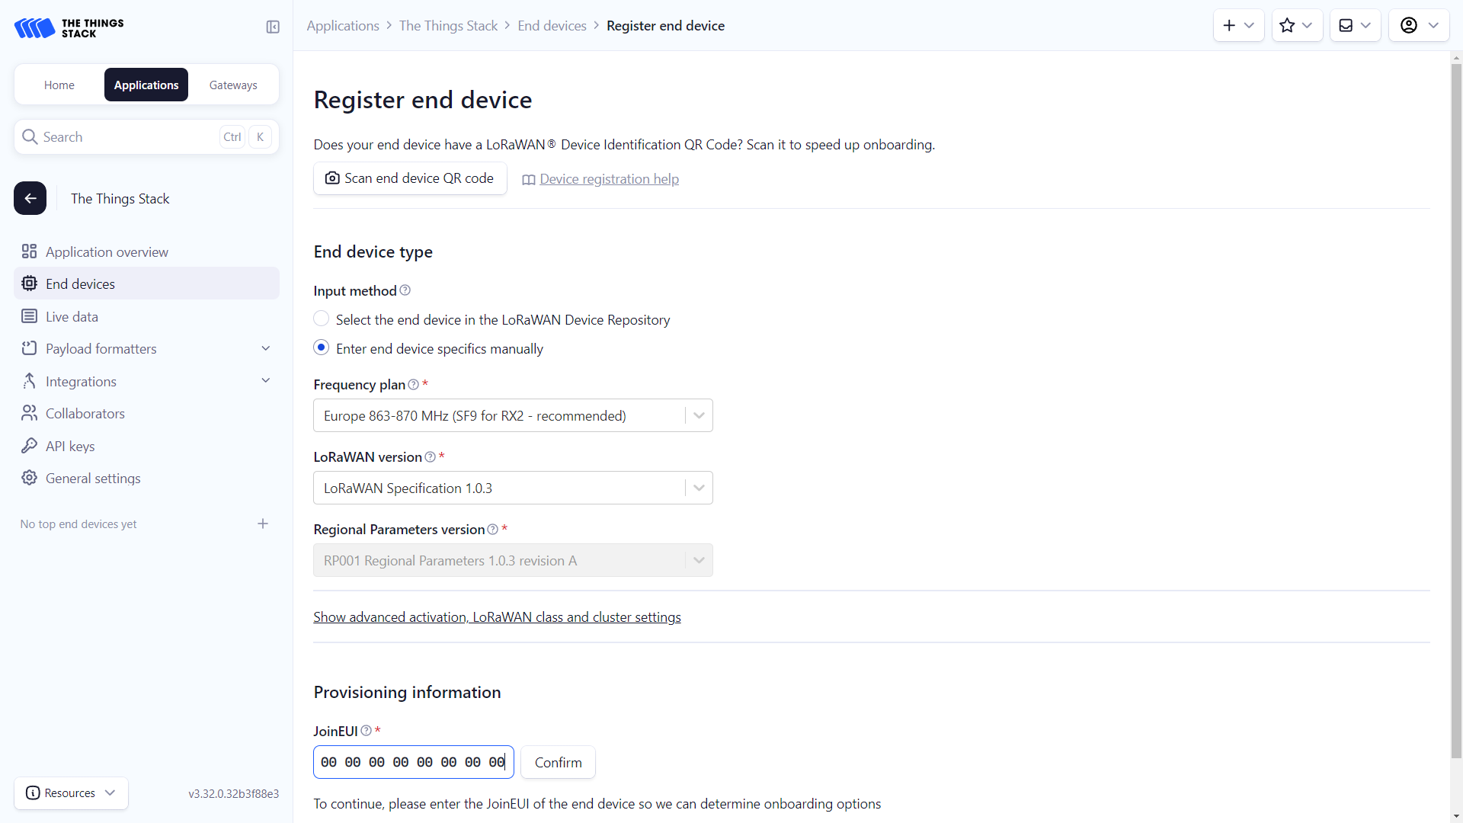Click the Gateways tab
This screenshot has height=823, width=1463.
point(232,85)
